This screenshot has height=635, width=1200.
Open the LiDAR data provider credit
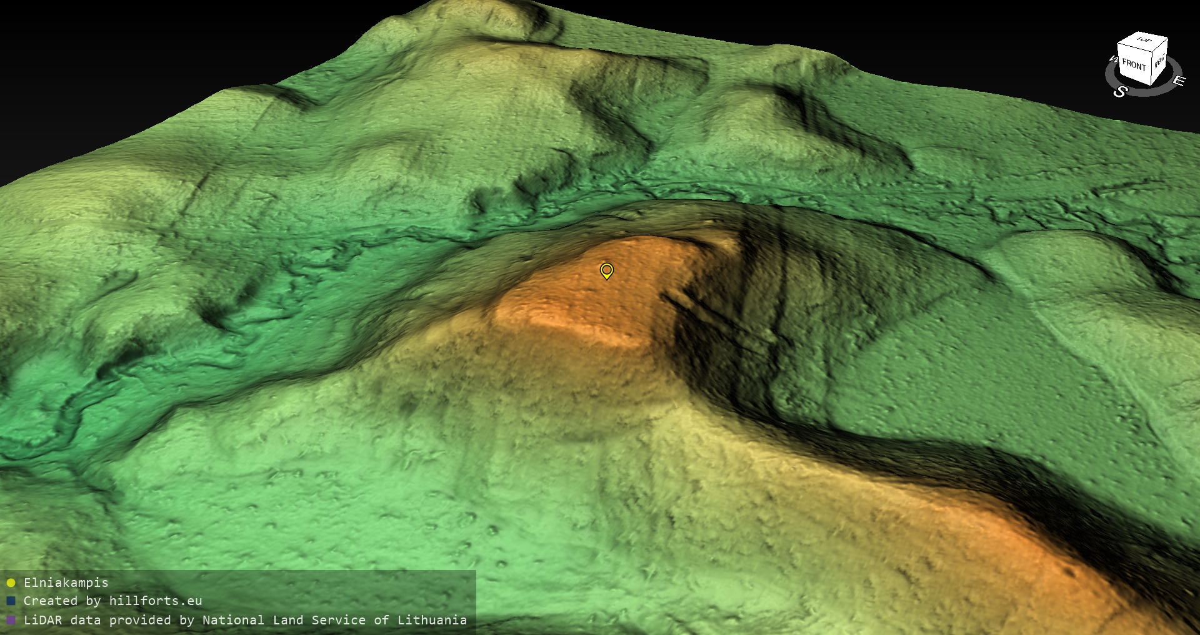point(245,620)
